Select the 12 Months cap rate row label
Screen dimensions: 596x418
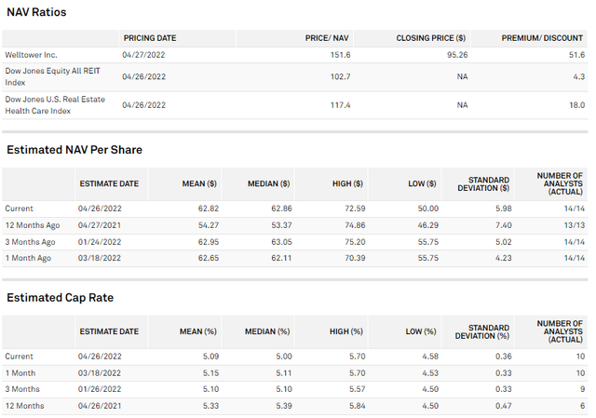(25, 406)
